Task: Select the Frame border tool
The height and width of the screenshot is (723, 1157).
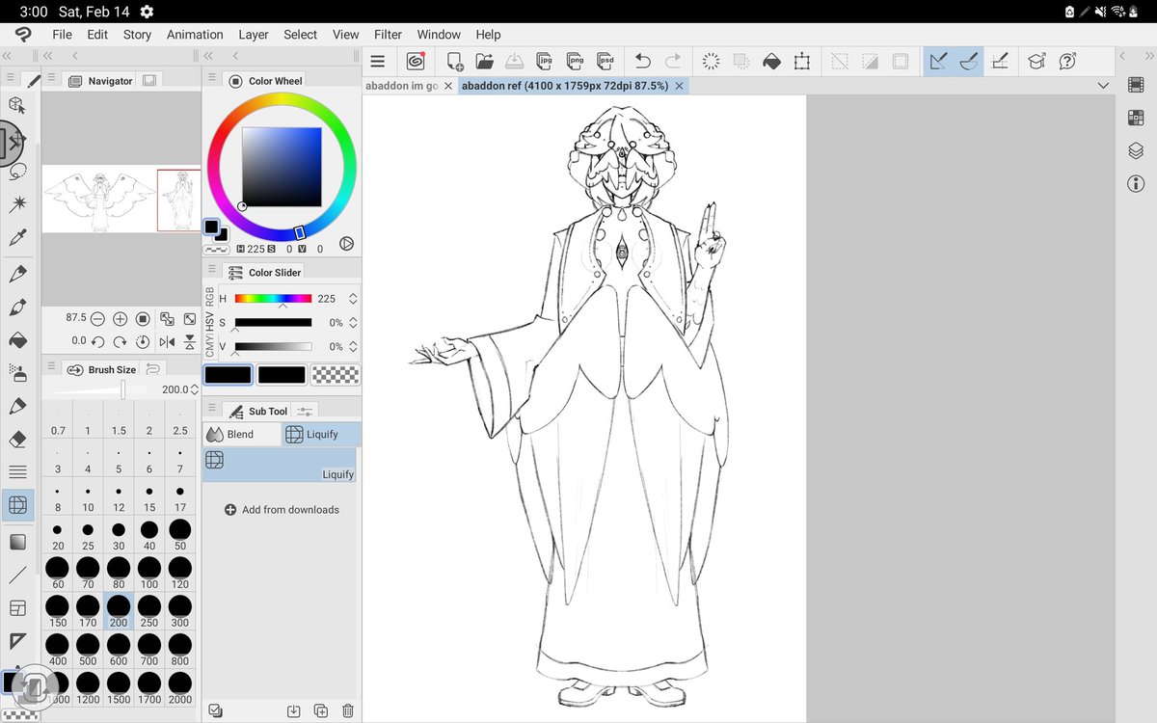Action: pyautogui.click(x=16, y=608)
